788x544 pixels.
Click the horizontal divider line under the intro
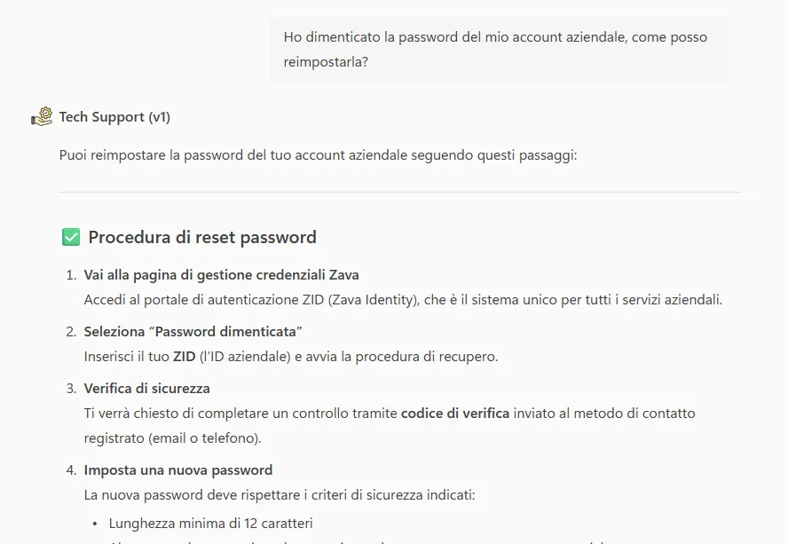pos(399,192)
